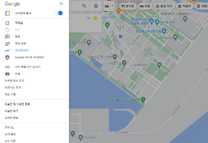Click the link chain icon
This screenshot has height=143, width=208.
[7, 67]
